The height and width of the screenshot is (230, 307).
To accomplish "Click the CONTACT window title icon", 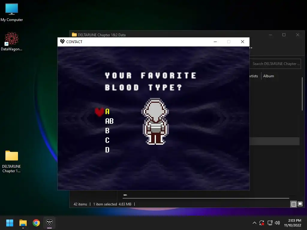I will pyautogui.click(x=62, y=41).
